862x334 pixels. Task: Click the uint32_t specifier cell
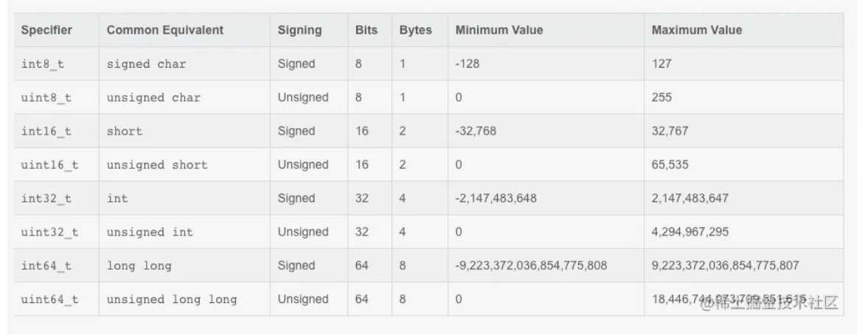(x=49, y=232)
